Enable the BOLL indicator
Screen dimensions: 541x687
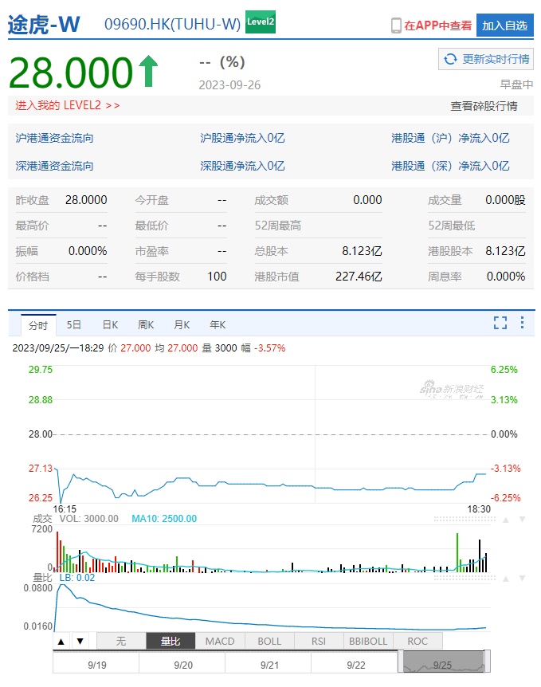[x=269, y=641]
